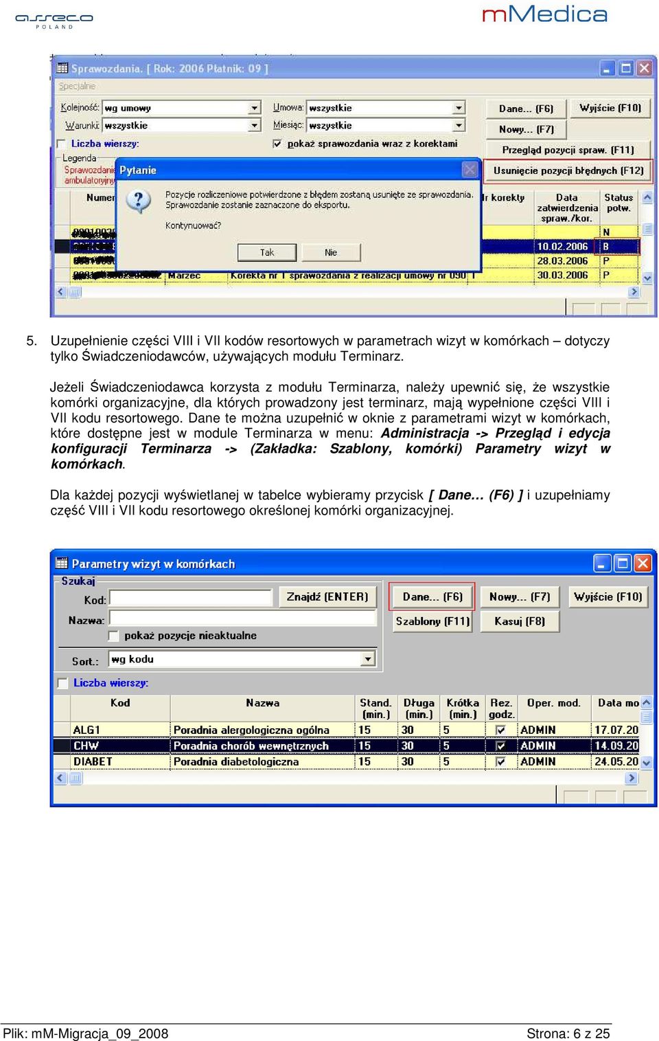Open the Kolejność dropdown 'wg umowy'

255,108
